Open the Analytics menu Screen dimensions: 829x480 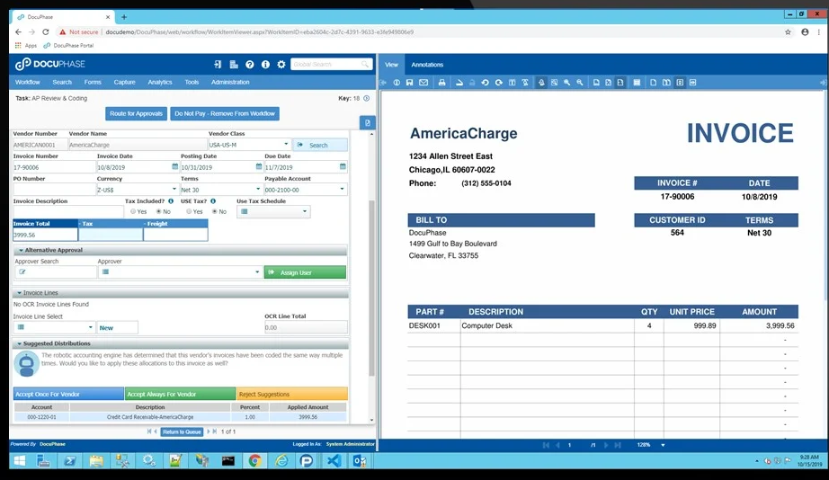160,83
